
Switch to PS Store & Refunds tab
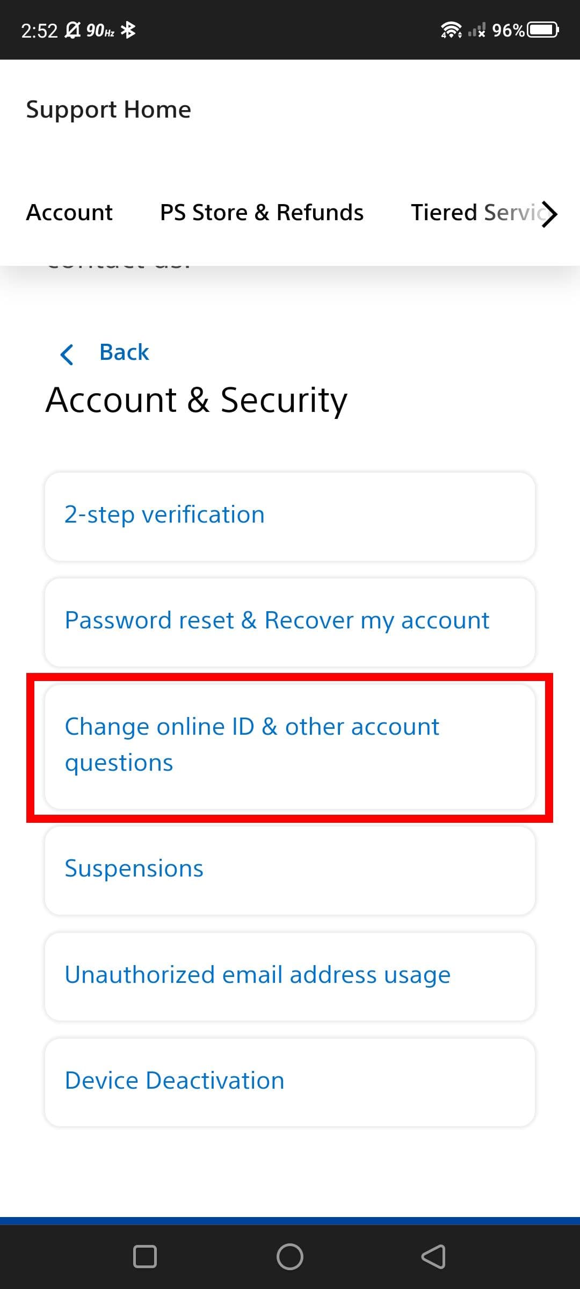tap(262, 213)
